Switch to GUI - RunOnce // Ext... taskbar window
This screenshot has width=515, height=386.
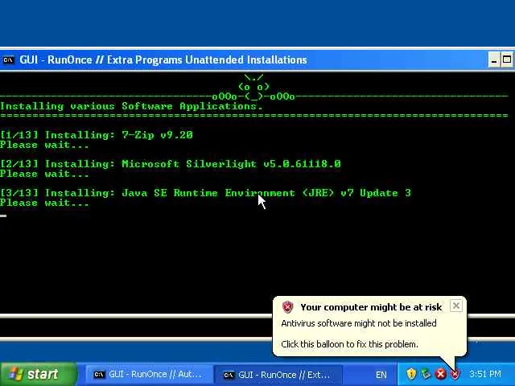pos(278,375)
